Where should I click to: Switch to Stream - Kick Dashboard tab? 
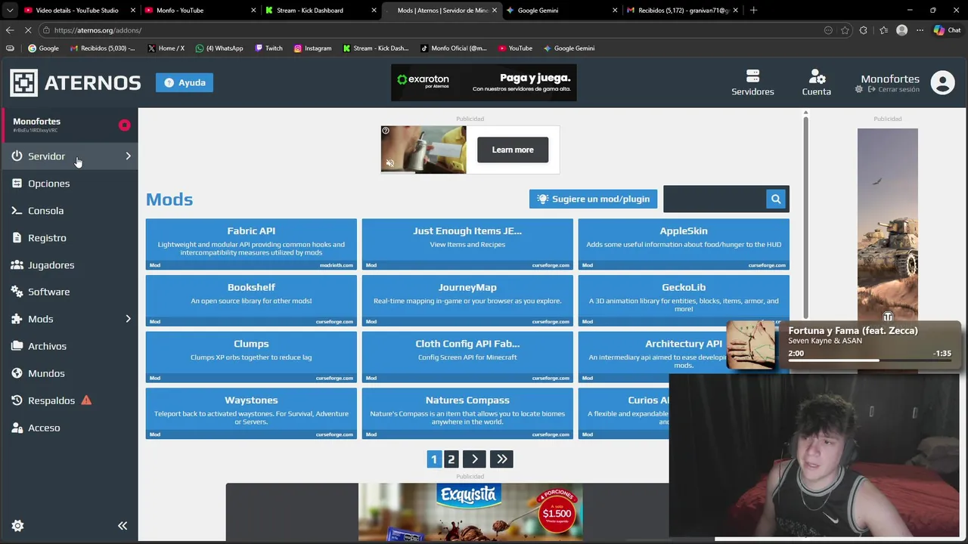coord(319,11)
